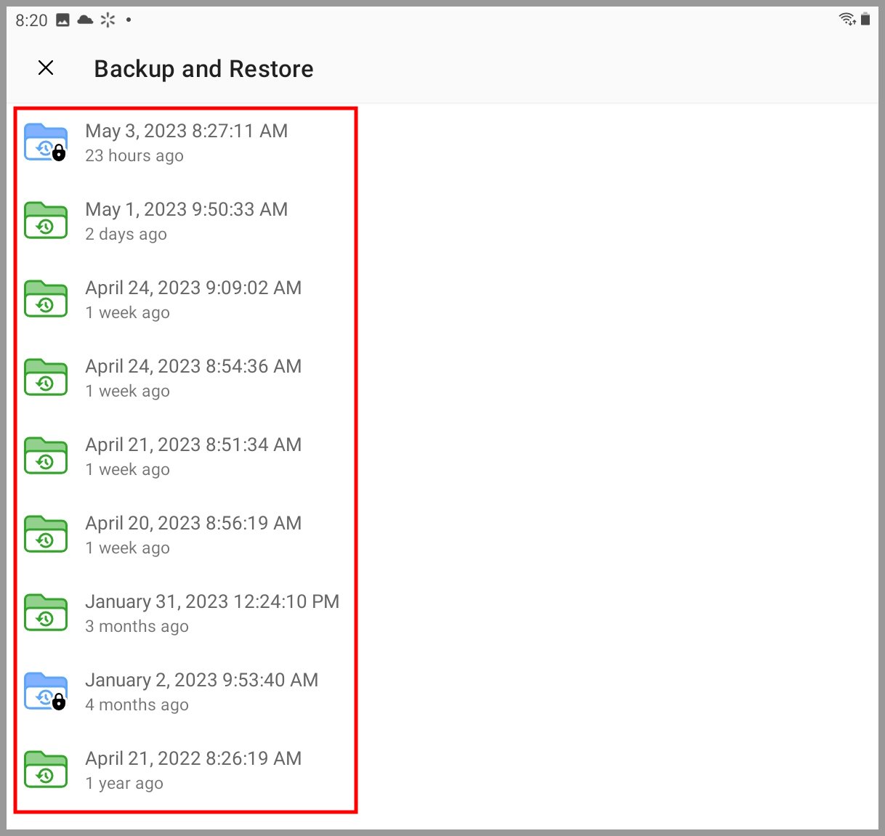Viewport: 885px width, 836px height.
Task: Open the April 24 8:54:36 AM backup
Action: pos(193,378)
